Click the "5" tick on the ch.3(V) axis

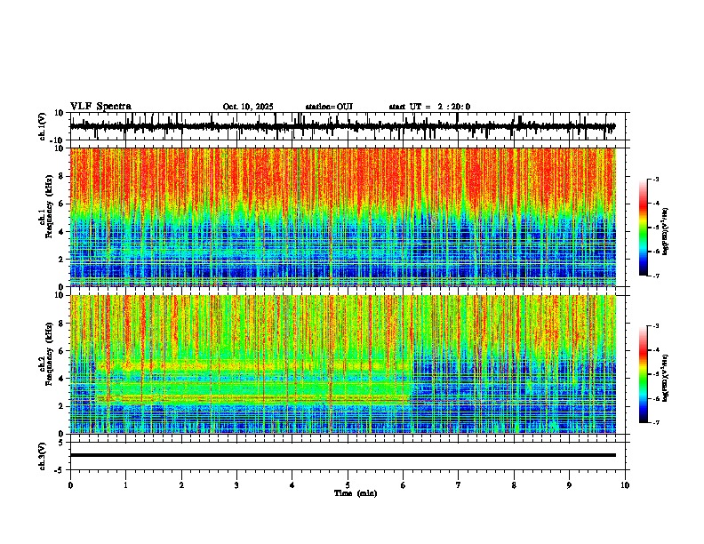click(x=61, y=443)
